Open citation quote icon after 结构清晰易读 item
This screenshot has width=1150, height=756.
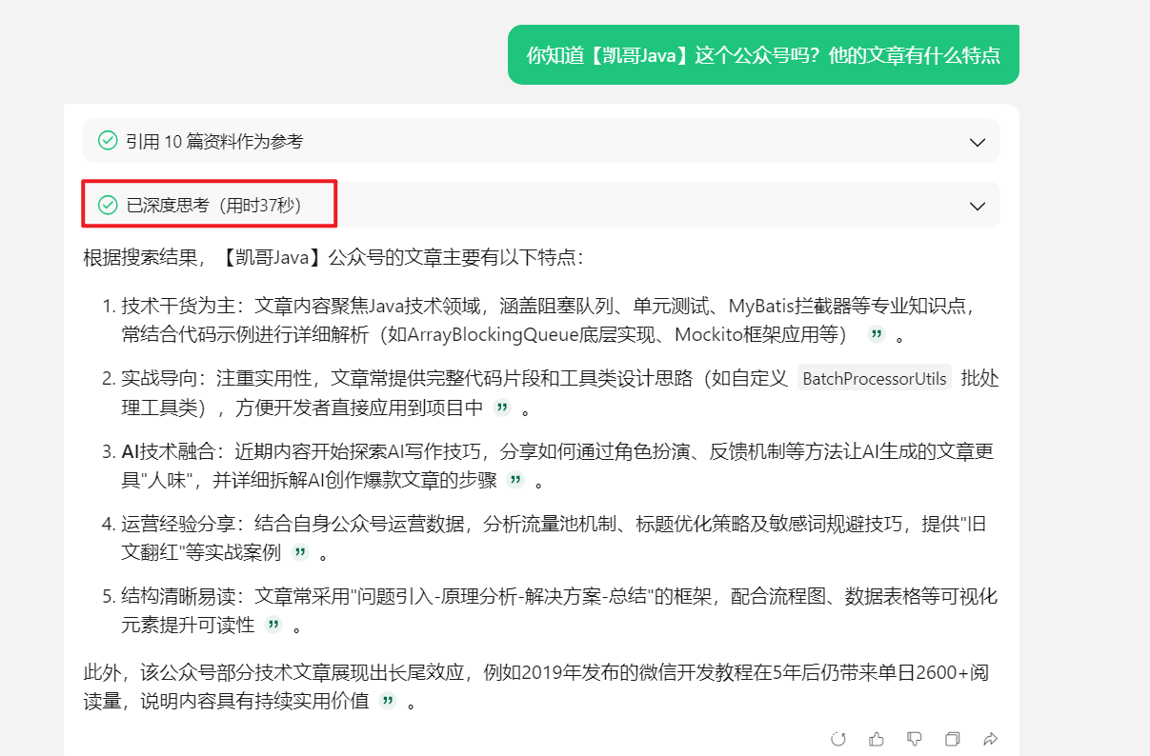[x=273, y=626]
